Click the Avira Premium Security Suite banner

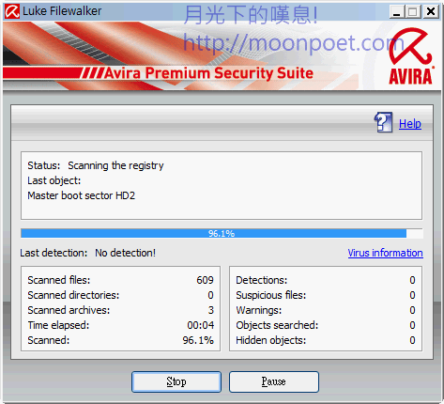pos(208,73)
